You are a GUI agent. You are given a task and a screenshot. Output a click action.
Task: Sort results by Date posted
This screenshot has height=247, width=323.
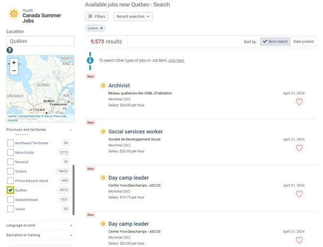(303, 41)
